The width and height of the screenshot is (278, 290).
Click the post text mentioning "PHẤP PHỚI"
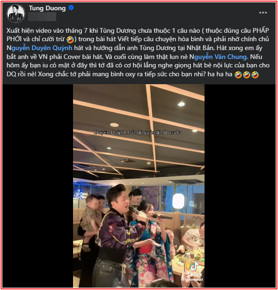[138, 35]
